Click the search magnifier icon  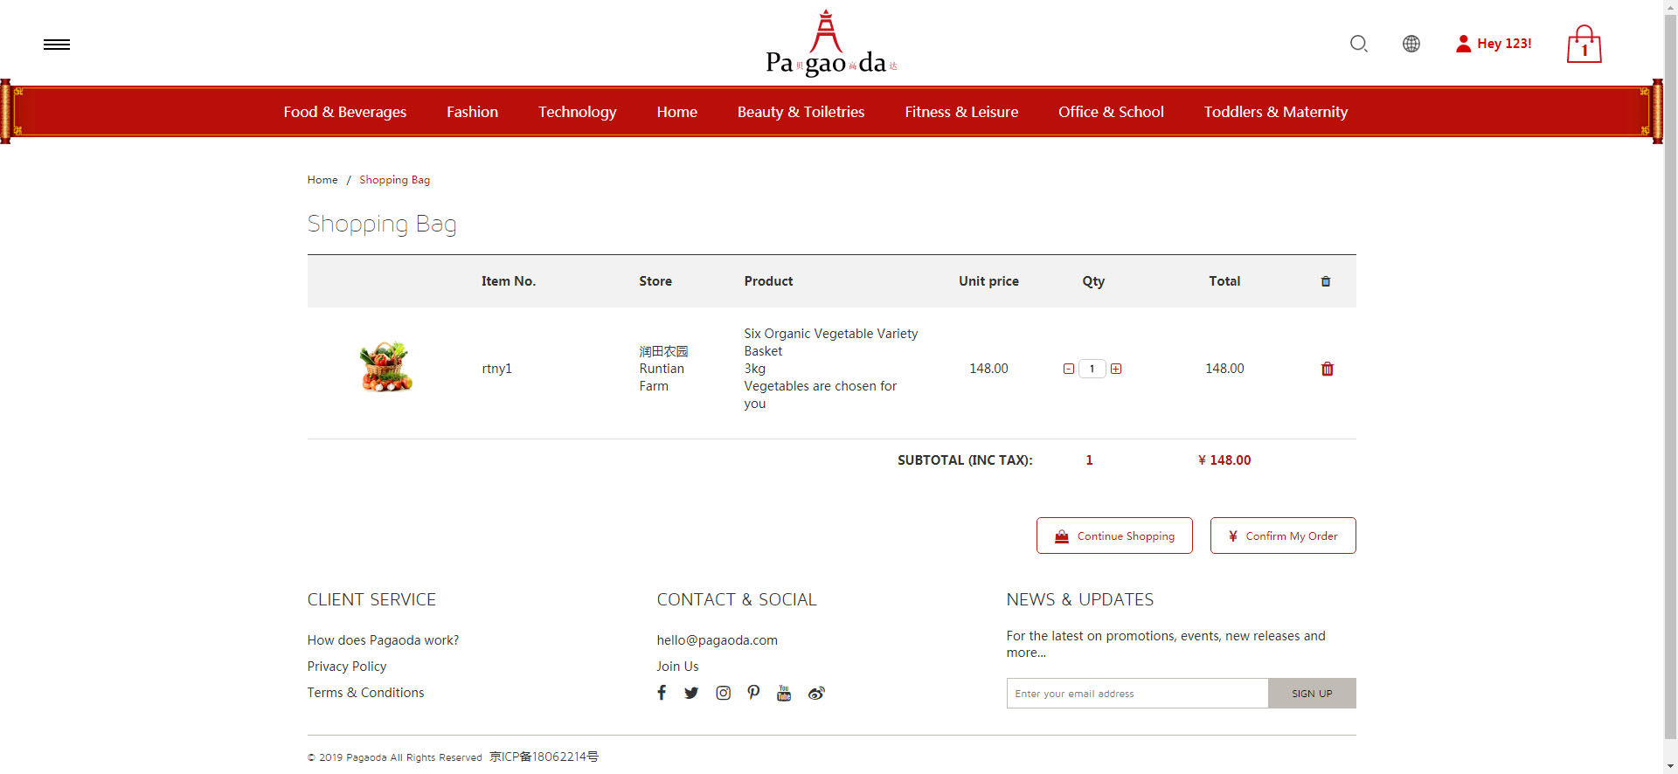pos(1358,44)
